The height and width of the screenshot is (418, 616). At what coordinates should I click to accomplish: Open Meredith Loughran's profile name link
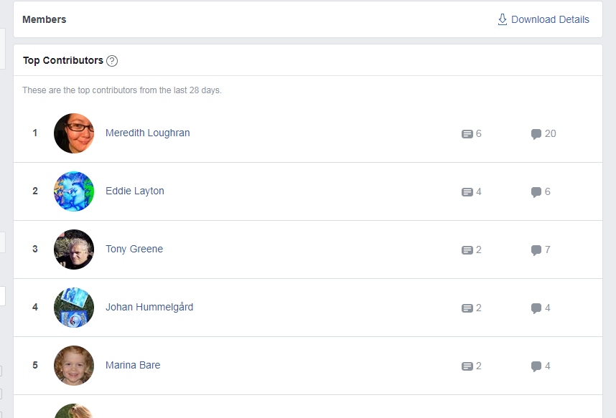148,133
